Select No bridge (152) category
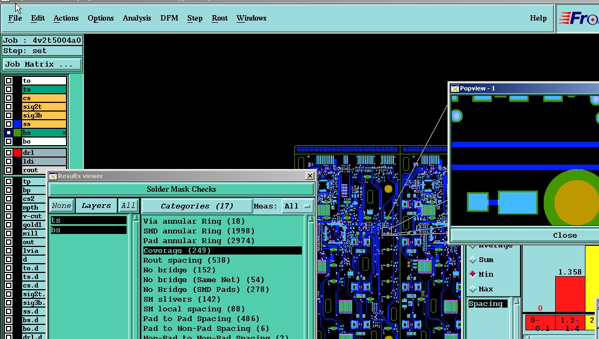 click(x=222, y=270)
